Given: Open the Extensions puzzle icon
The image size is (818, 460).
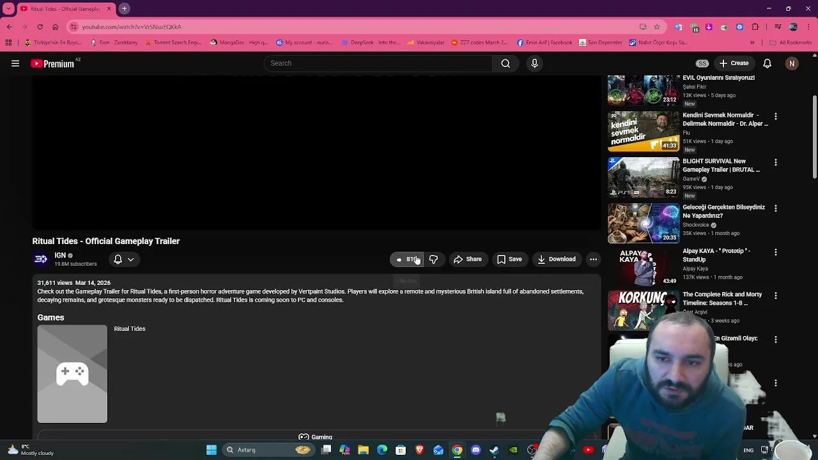Looking at the screenshot, I should click(755, 27).
